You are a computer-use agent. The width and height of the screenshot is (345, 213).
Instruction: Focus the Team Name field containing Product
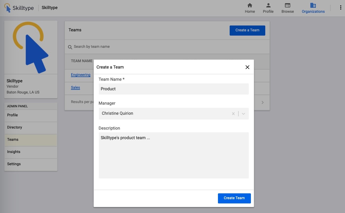pyautogui.click(x=174, y=89)
